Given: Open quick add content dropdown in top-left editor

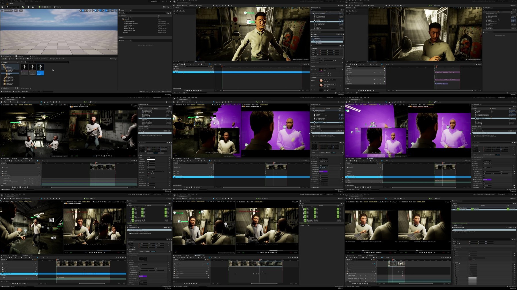Looking at the screenshot, I should pyautogui.click(x=24, y=7).
